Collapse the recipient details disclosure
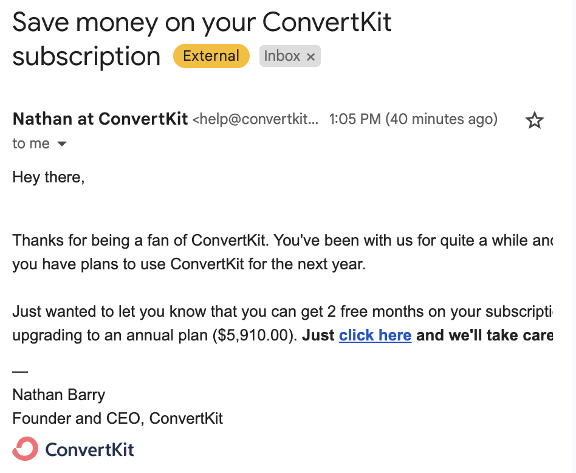Screen dimensions: 576x473 [61, 144]
